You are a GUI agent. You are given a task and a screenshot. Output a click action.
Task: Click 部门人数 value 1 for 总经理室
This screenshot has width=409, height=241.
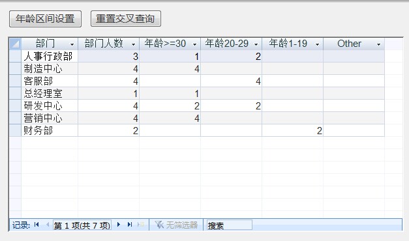(x=108, y=94)
